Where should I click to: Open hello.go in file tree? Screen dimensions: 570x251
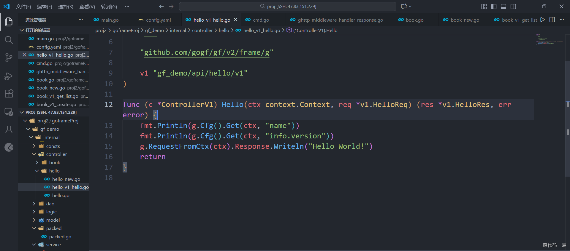tap(54, 195)
